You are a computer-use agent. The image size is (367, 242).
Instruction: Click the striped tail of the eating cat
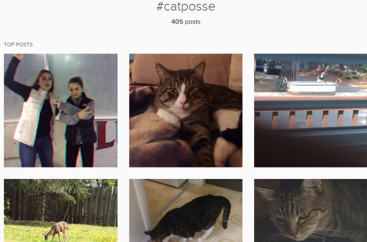226,214
